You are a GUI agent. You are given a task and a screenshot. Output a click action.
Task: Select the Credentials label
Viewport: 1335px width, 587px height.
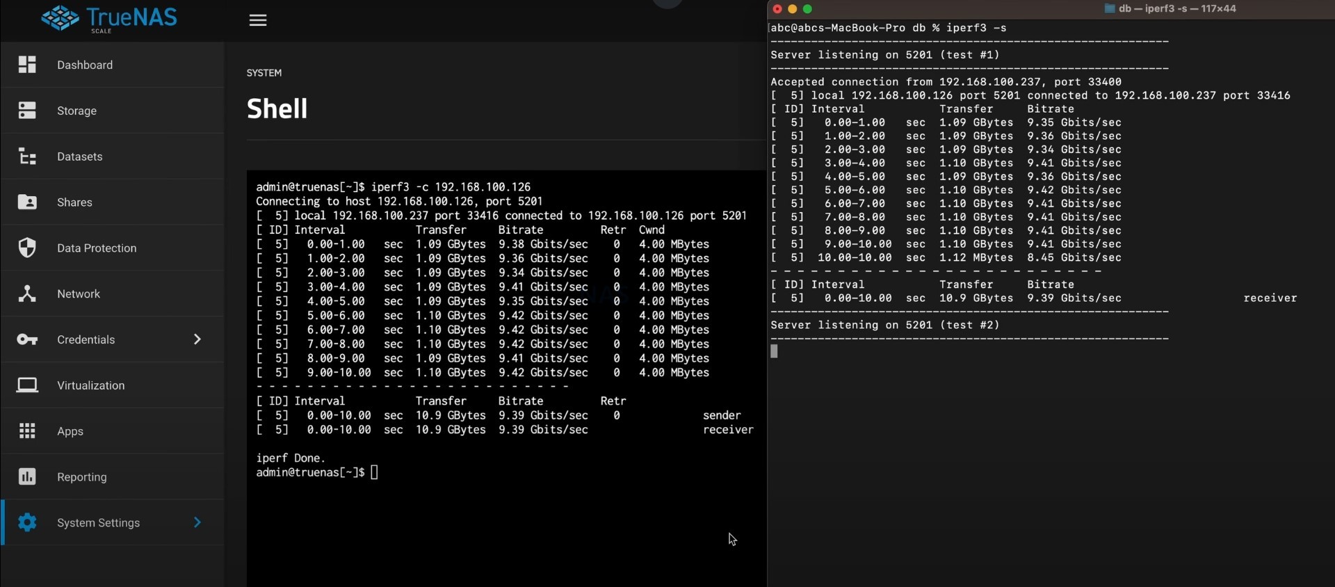click(86, 339)
